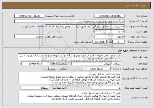Select the remaining days field showing 3
The image size is (153, 108).
[118, 42]
